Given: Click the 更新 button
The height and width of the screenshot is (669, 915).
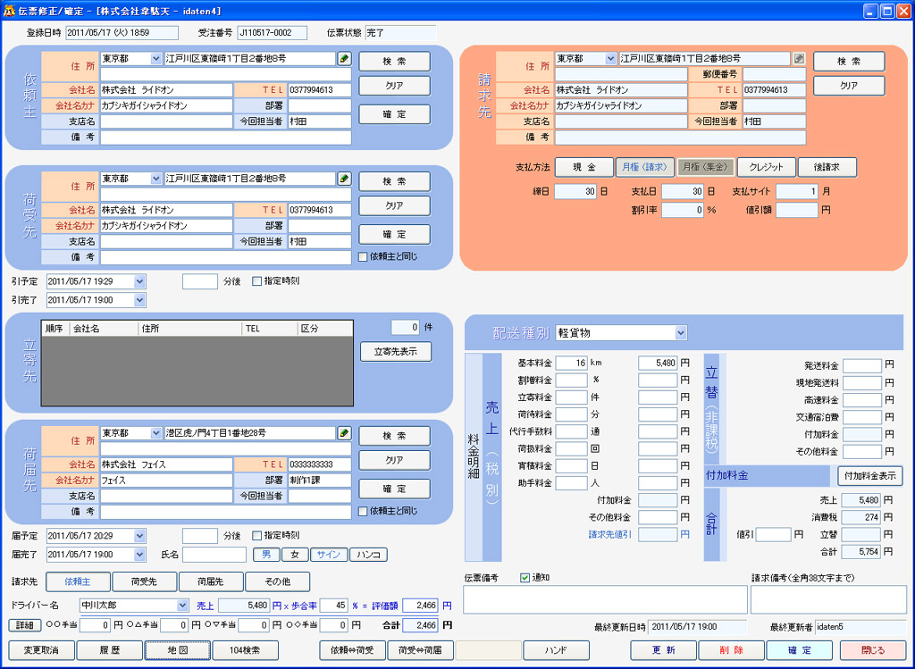Looking at the screenshot, I should click(x=664, y=650).
